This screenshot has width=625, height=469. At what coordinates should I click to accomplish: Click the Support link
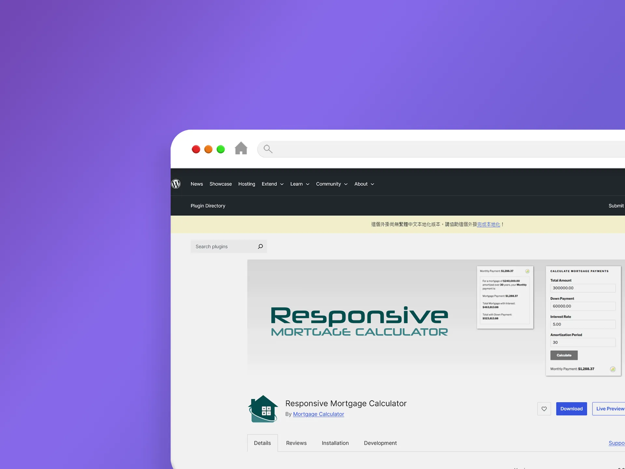pos(617,443)
